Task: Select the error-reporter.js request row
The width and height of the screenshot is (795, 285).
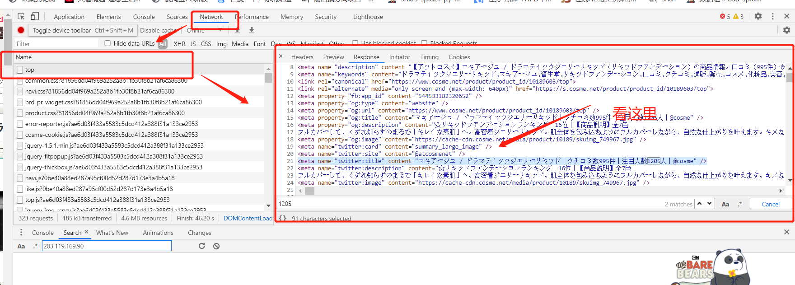Action: [x=140, y=124]
